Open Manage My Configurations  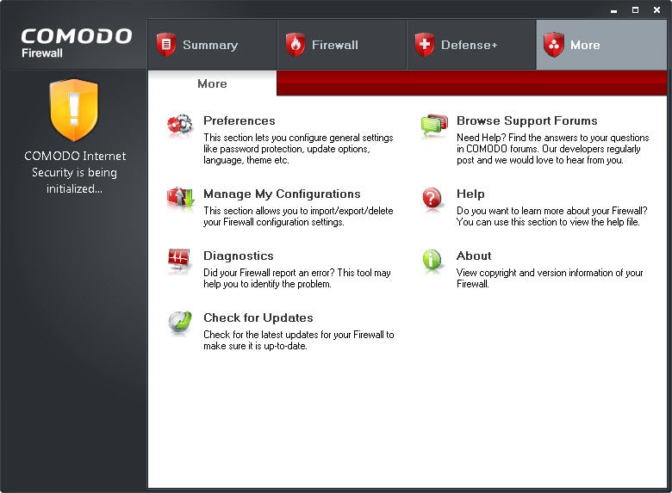coord(282,194)
